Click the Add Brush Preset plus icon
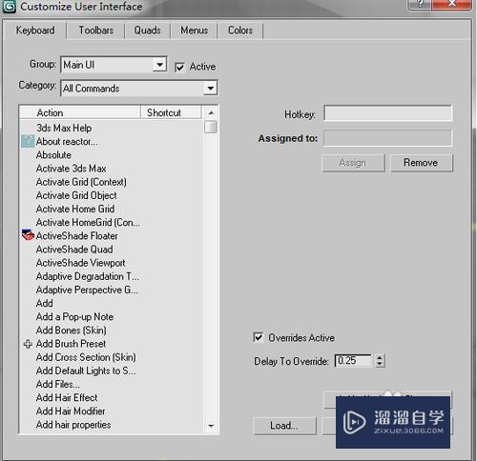Viewport: 477px width, 461px height. click(x=28, y=344)
